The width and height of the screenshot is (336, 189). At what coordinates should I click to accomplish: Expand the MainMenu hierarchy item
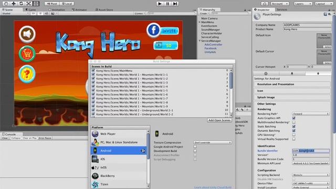click(199, 22)
